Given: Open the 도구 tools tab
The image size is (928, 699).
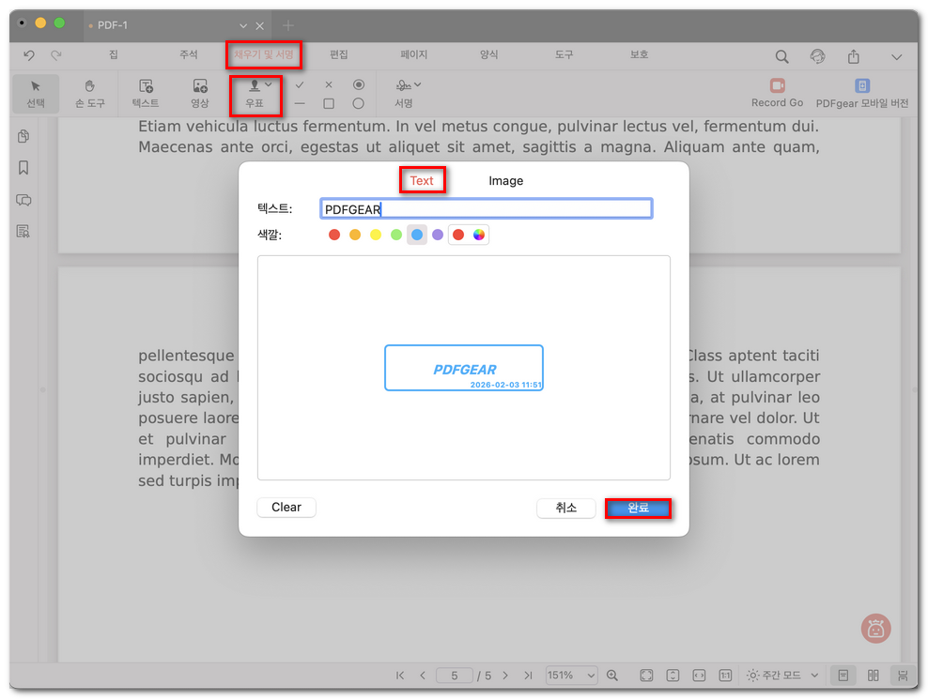Looking at the screenshot, I should (x=564, y=54).
